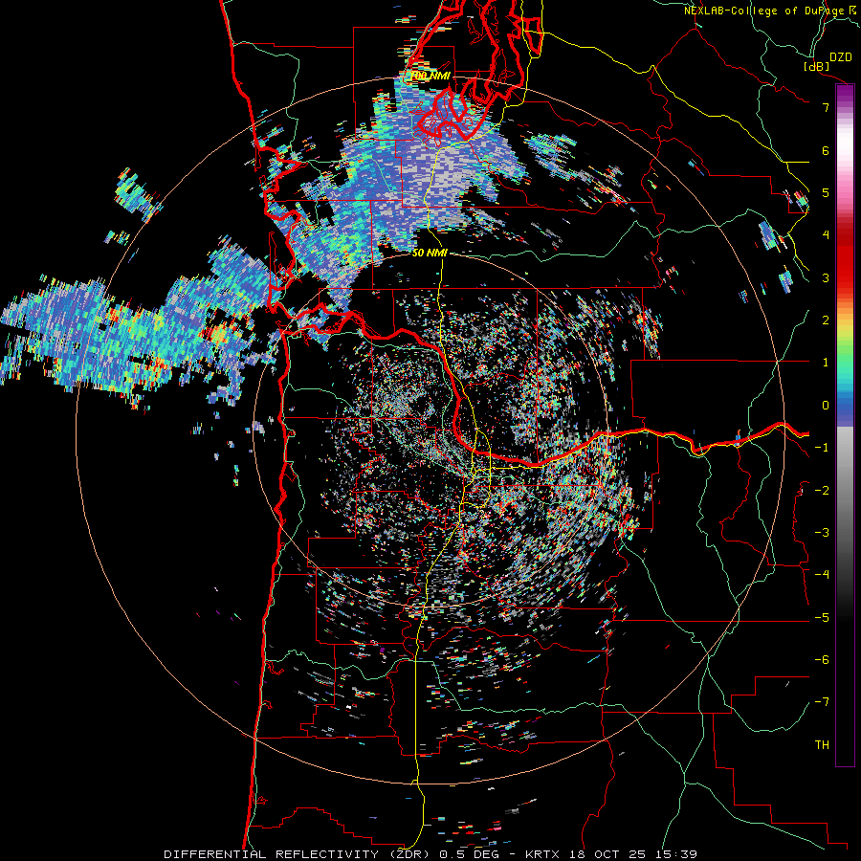Click the 0 value on the scale

(x=826, y=406)
